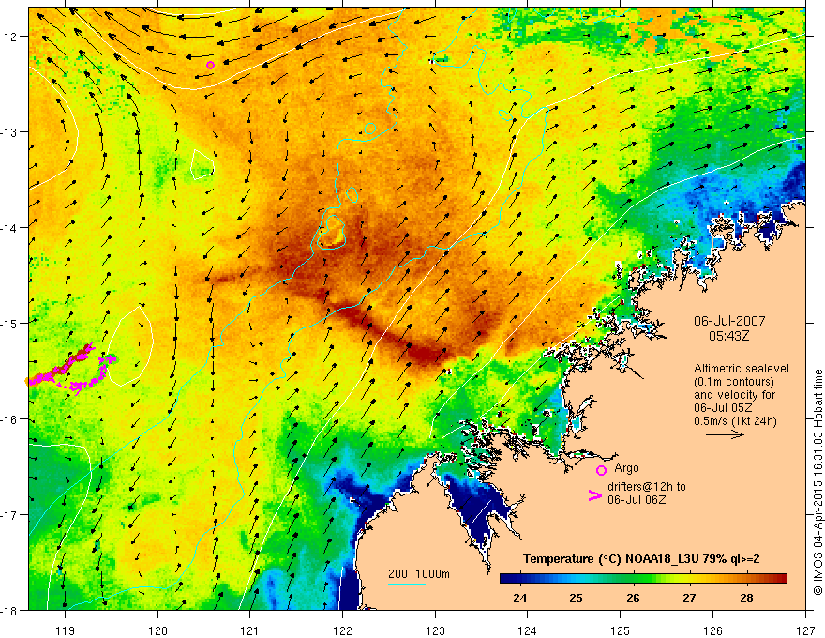Click the color bar label '25'
Image resolution: width=825 pixels, height=638 pixels.
click(x=577, y=598)
